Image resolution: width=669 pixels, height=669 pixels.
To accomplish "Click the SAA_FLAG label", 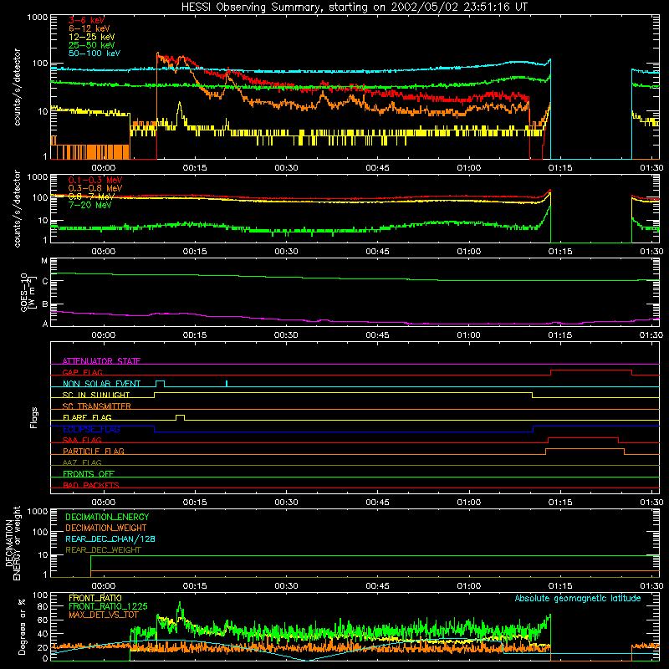I will (x=82, y=440).
